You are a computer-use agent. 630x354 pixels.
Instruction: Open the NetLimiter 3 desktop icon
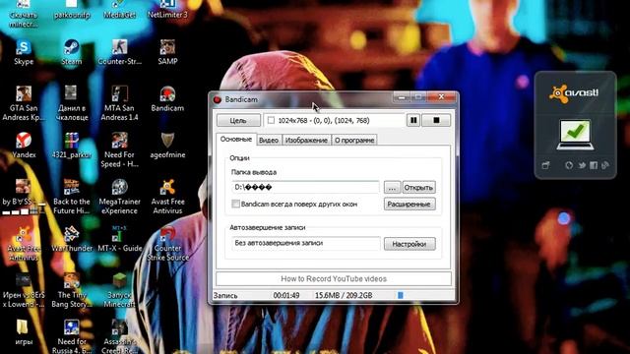click(x=167, y=5)
